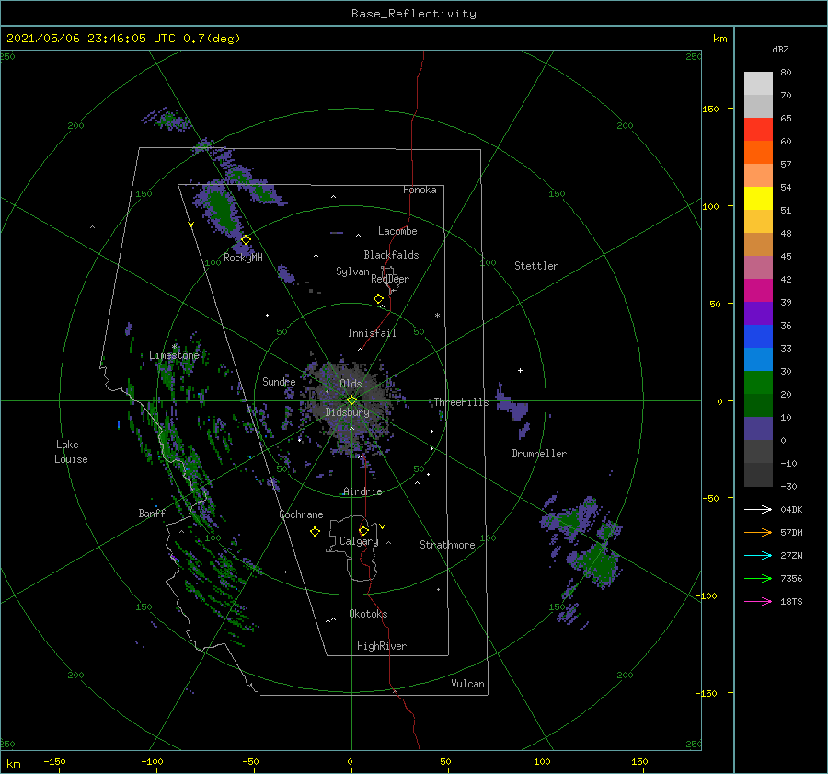Click the Cochrane label
828x774 pixels.
301,514
